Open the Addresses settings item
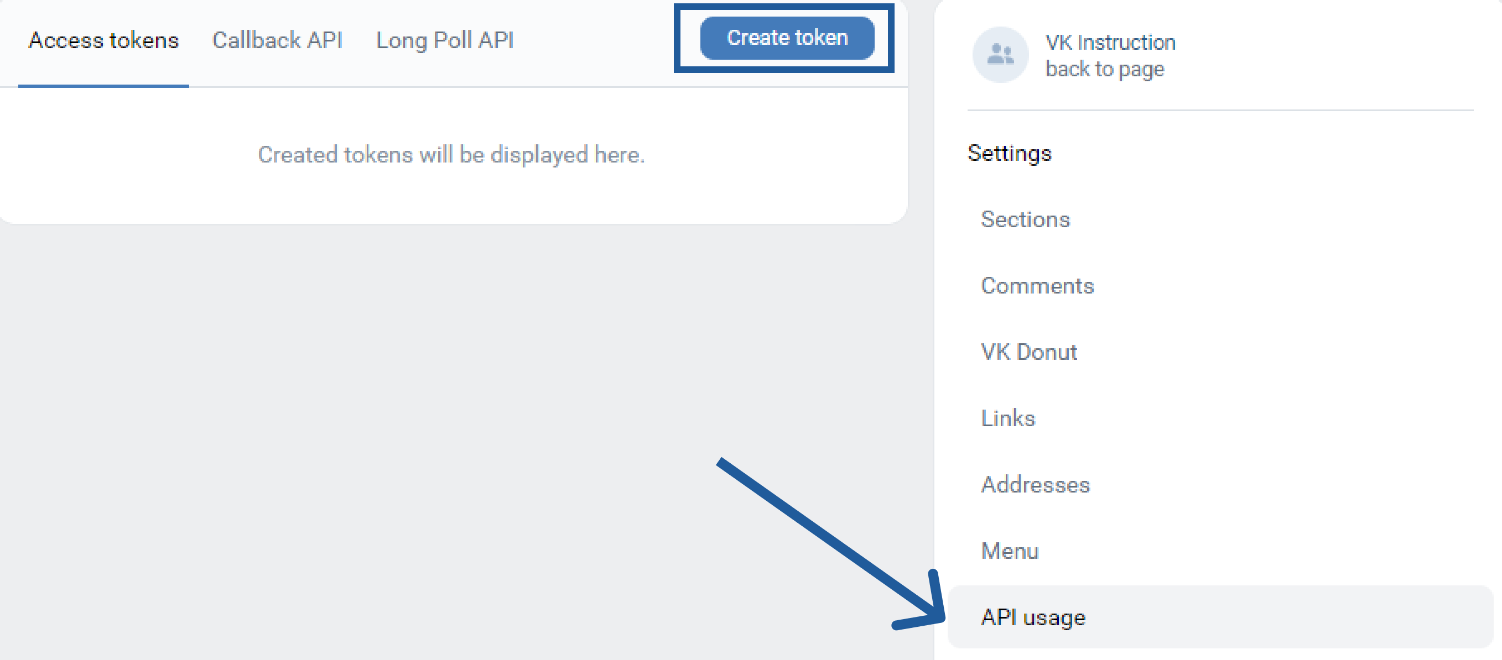This screenshot has width=1502, height=660. coord(1036,485)
